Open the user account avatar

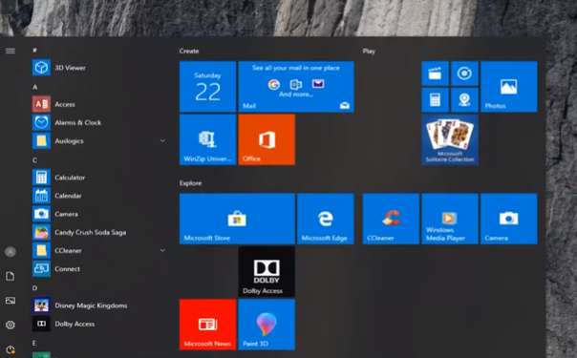point(11,252)
